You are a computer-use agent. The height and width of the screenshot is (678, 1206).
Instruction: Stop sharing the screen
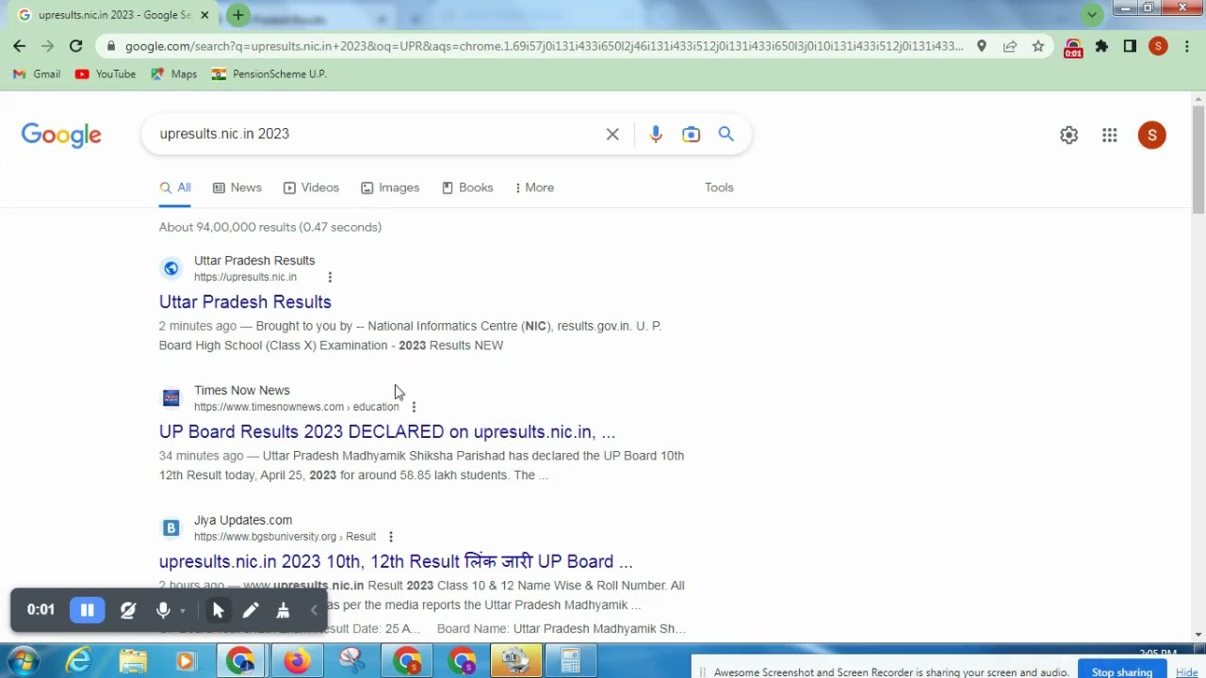pyautogui.click(x=1121, y=671)
